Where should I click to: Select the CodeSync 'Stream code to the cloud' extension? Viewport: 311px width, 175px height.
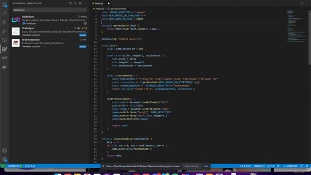click(x=49, y=20)
